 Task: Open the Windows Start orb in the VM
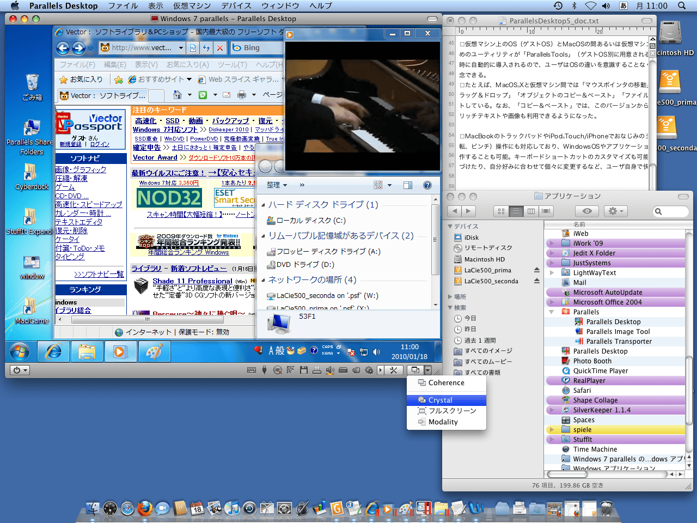pyautogui.click(x=19, y=352)
